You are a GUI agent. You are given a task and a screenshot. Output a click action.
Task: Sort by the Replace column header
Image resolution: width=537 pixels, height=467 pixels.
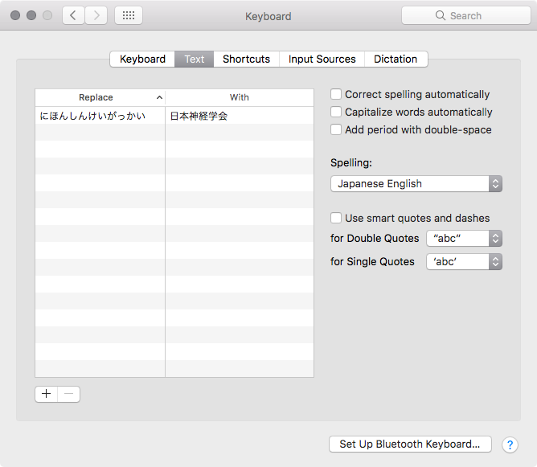100,97
